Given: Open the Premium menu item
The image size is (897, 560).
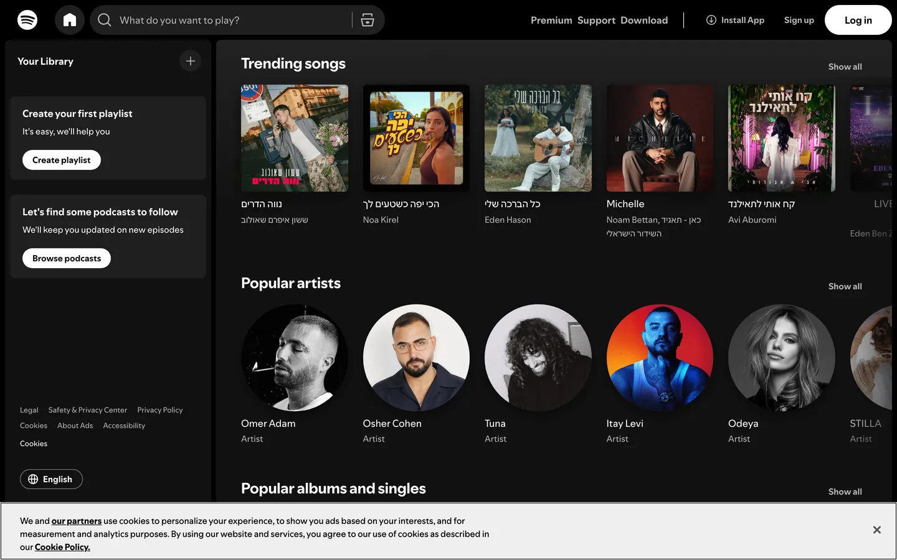Looking at the screenshot, I should [x=551, y=21].
